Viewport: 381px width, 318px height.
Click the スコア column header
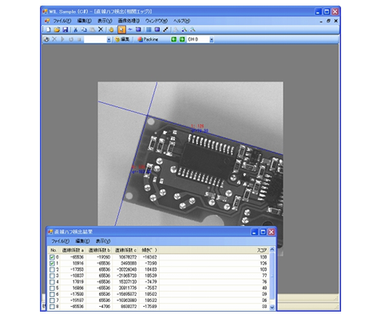click(x=262, y=250)
